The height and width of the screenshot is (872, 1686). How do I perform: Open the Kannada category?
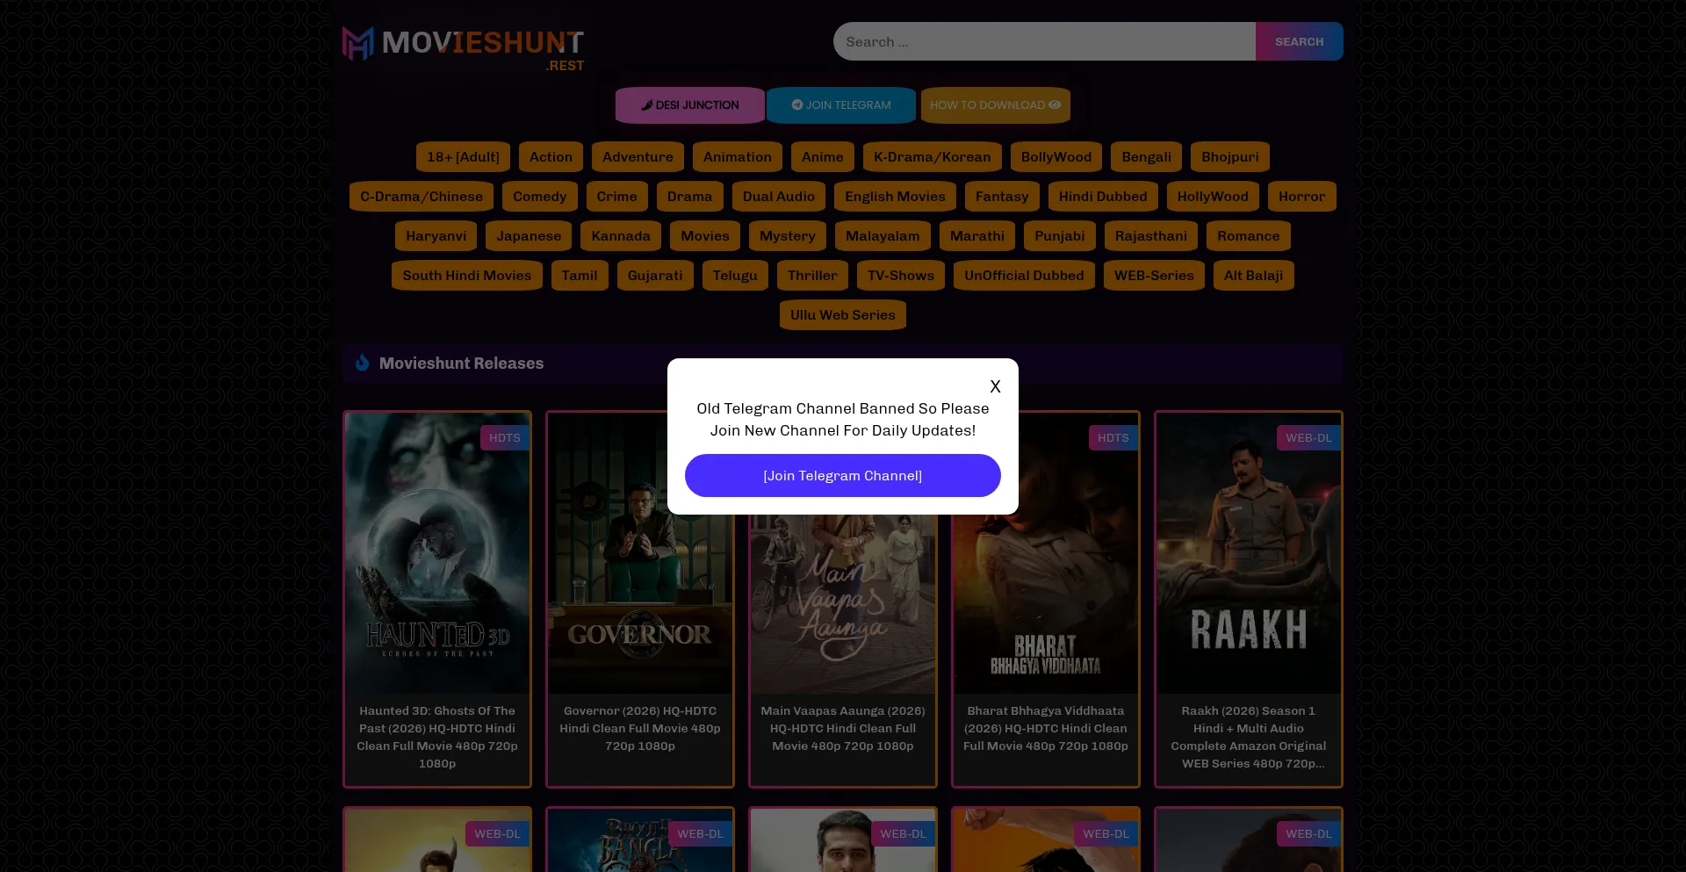pyautogui.click(x=621, y=236)
